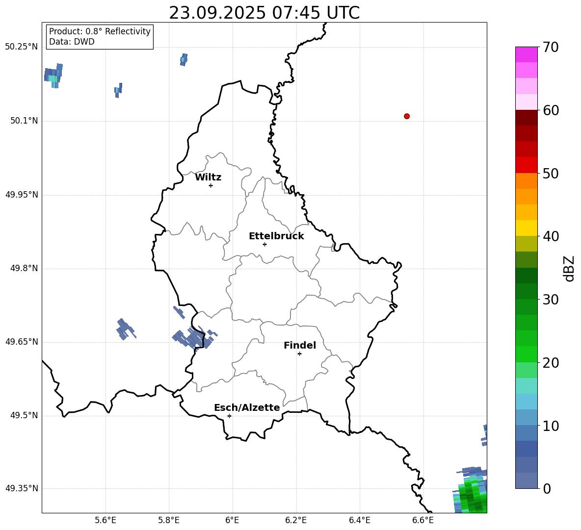Click the blue-green radar echo in top-left corner
This screenshot has height=530, width=581.
[x=53, y=76]
